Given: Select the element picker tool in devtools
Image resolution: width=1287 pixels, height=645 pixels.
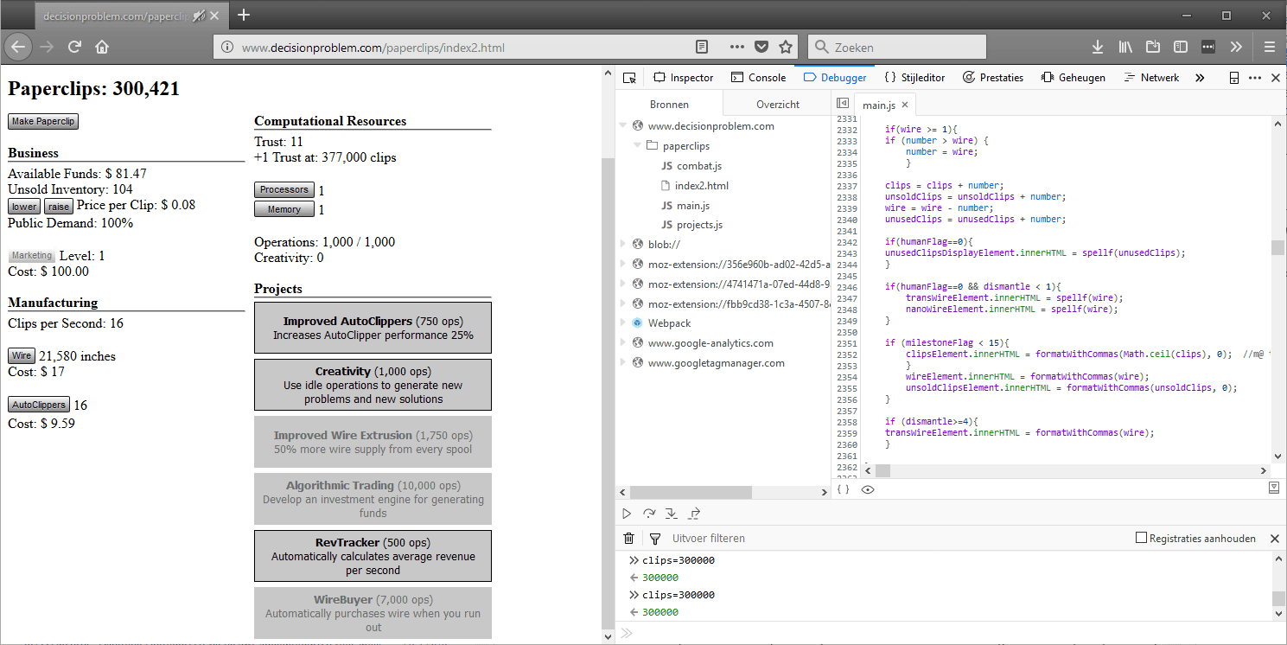Looking at the screenshot, I should pos(629,77).
